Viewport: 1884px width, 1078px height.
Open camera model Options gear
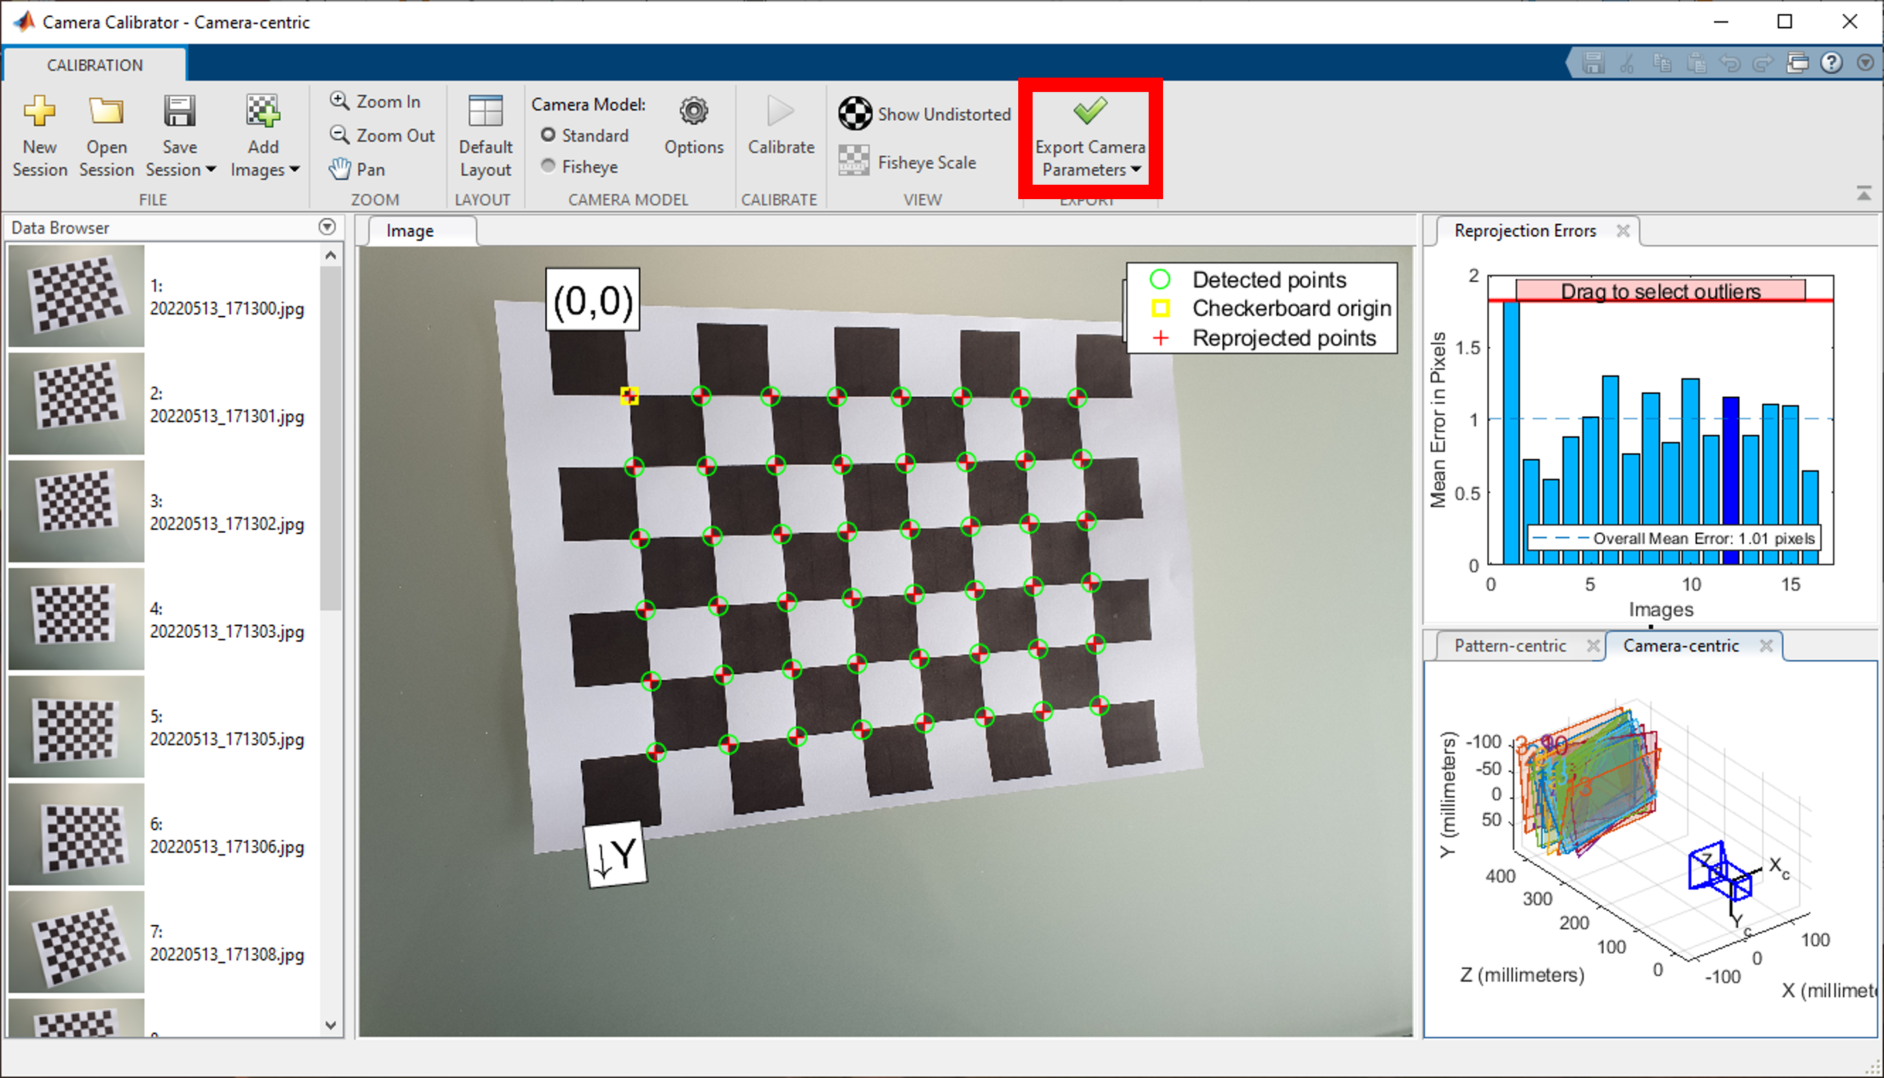pyautogui.click(x=693, y=112)
